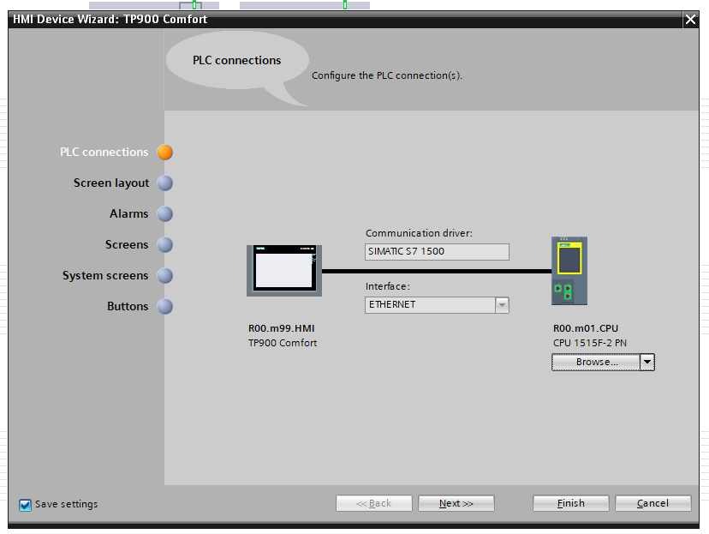The width and height of the screenshot is (709, 534).
Task: Click the Interface: label
Action: point(388,286)
